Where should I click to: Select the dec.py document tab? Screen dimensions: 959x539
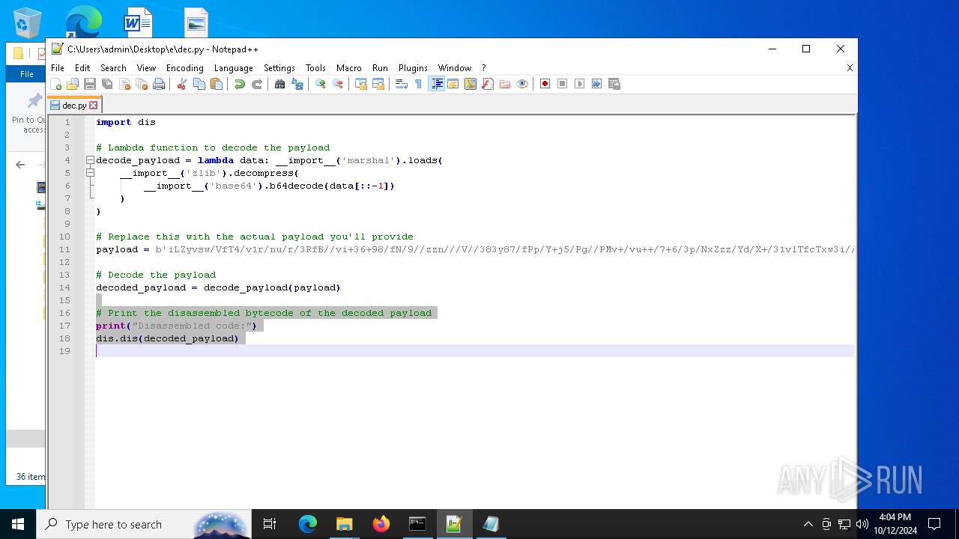tap(73, 106)
